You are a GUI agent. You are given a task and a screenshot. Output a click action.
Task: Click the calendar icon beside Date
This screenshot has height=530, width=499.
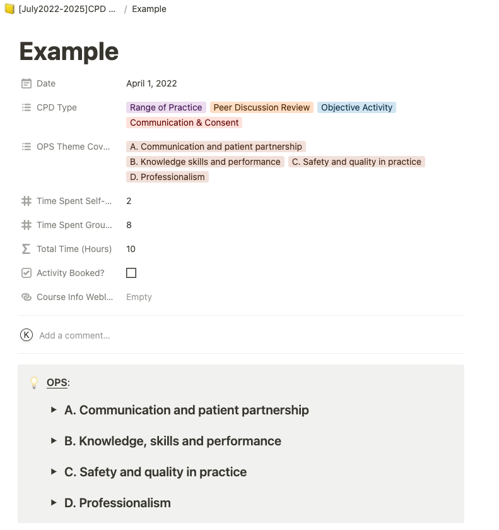click(x=26, y=83)
